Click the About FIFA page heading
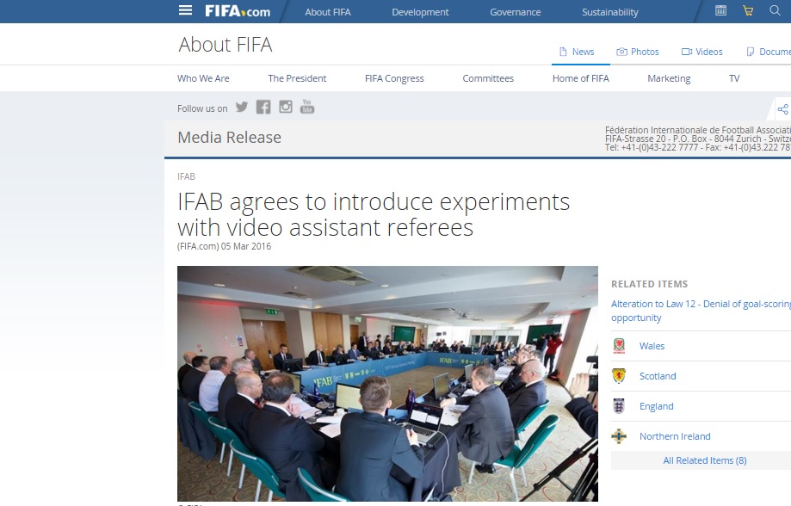Image resolution: width=791 pixels, height=506 pixels. (x=226, y=45)
